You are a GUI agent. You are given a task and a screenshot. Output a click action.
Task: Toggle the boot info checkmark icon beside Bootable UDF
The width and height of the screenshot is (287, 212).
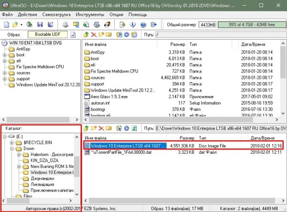click(x=73, y=34)
